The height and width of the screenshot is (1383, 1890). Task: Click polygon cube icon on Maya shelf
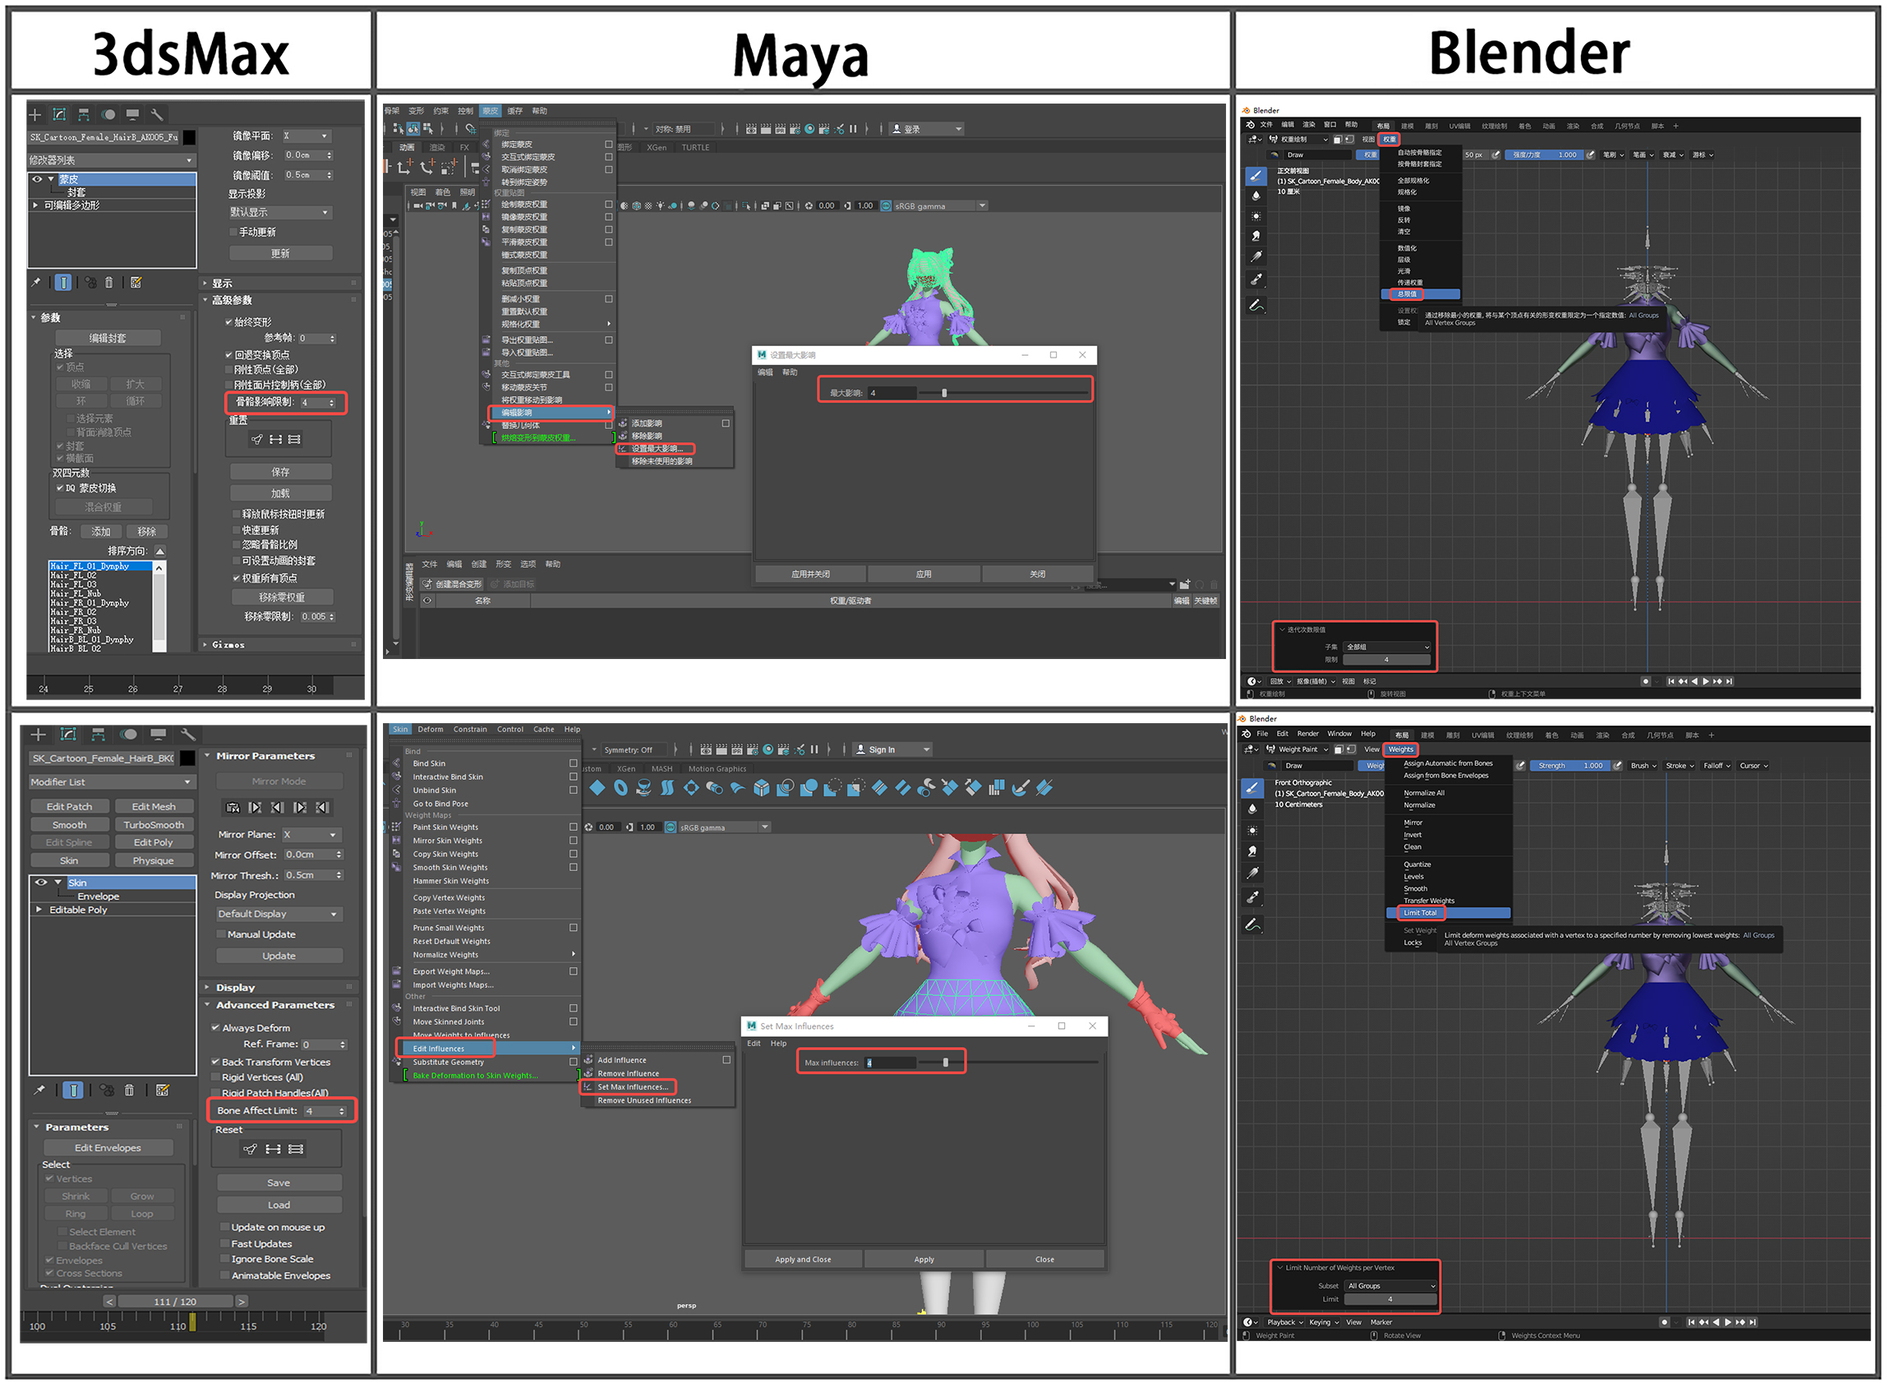tap(761, 788)
